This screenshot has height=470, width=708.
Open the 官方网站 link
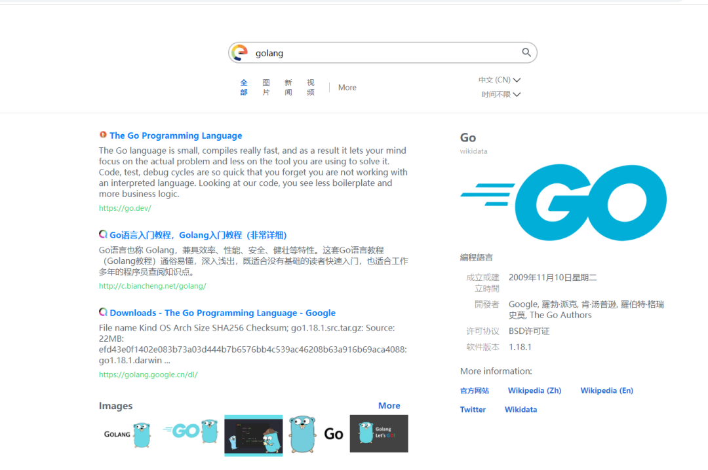[475, 391]
